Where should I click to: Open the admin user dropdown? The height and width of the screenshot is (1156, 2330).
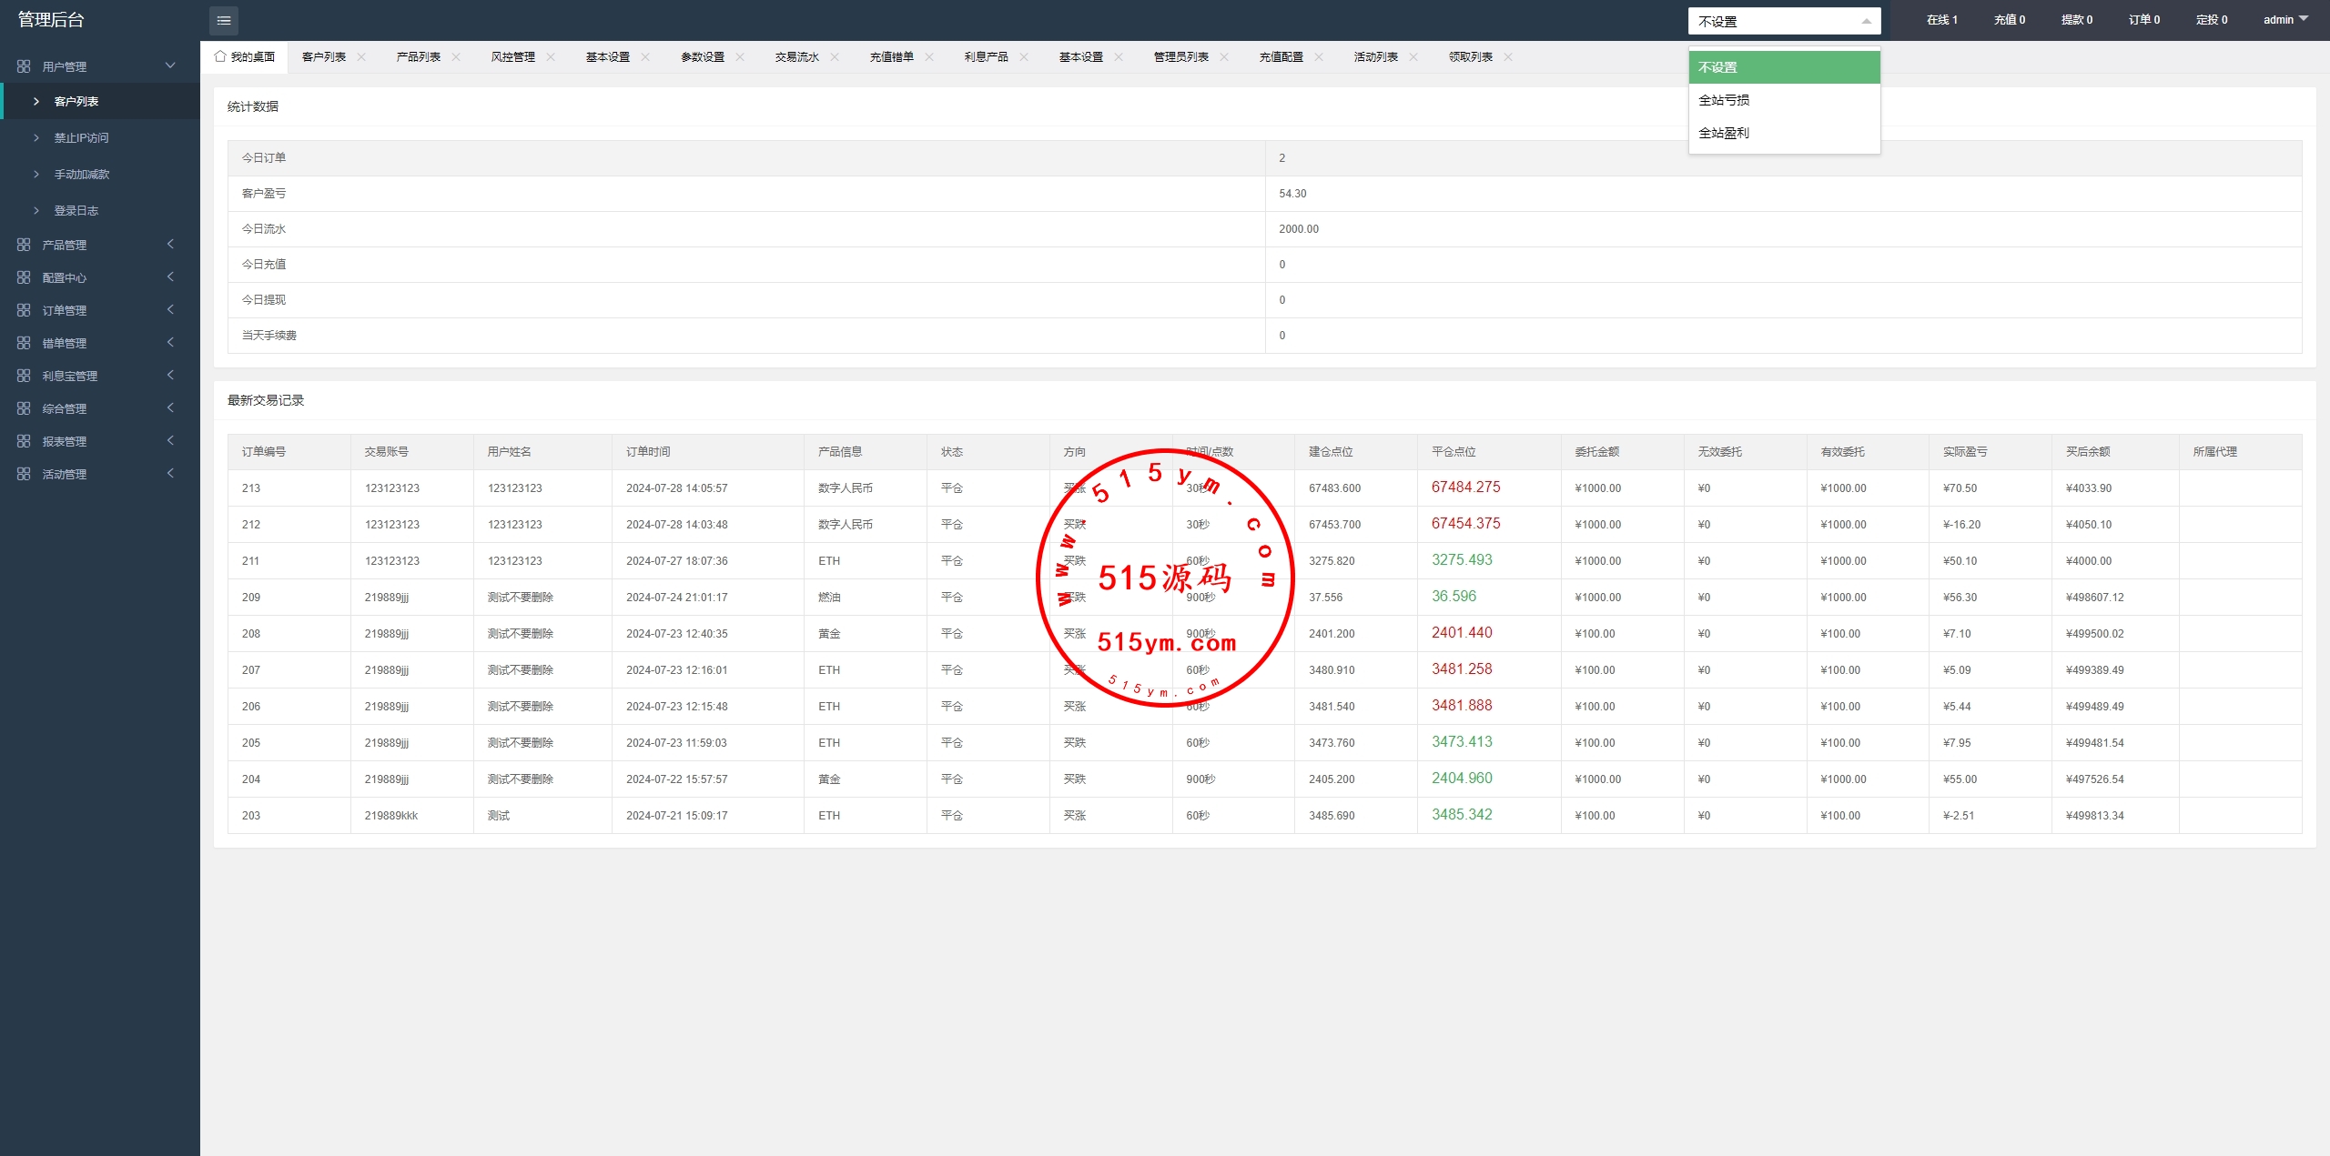click(x=2285, y=19)
